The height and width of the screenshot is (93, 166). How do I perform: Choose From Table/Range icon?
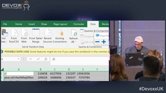point(36,32)
